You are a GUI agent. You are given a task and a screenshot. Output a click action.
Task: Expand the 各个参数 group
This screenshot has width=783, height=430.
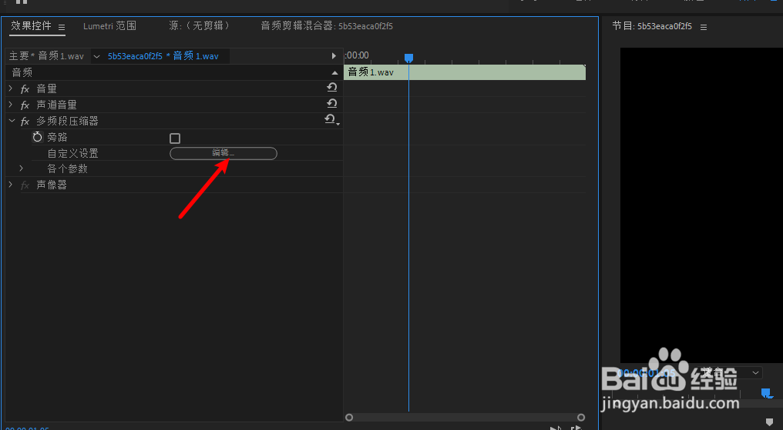21,168
